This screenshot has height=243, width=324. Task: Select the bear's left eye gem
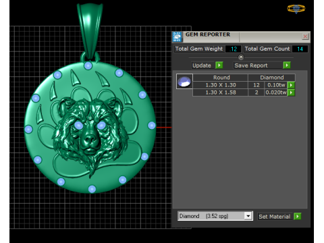tap(78, 126)
